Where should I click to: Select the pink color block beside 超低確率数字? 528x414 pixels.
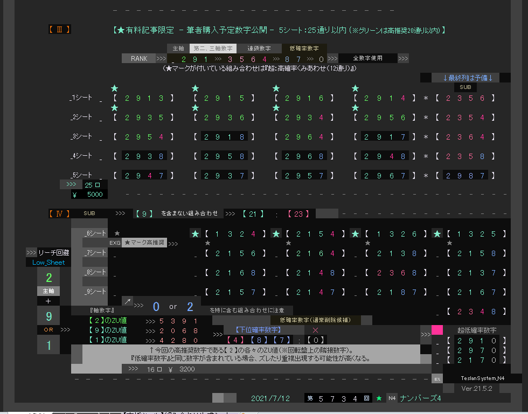tap(437, 330)
